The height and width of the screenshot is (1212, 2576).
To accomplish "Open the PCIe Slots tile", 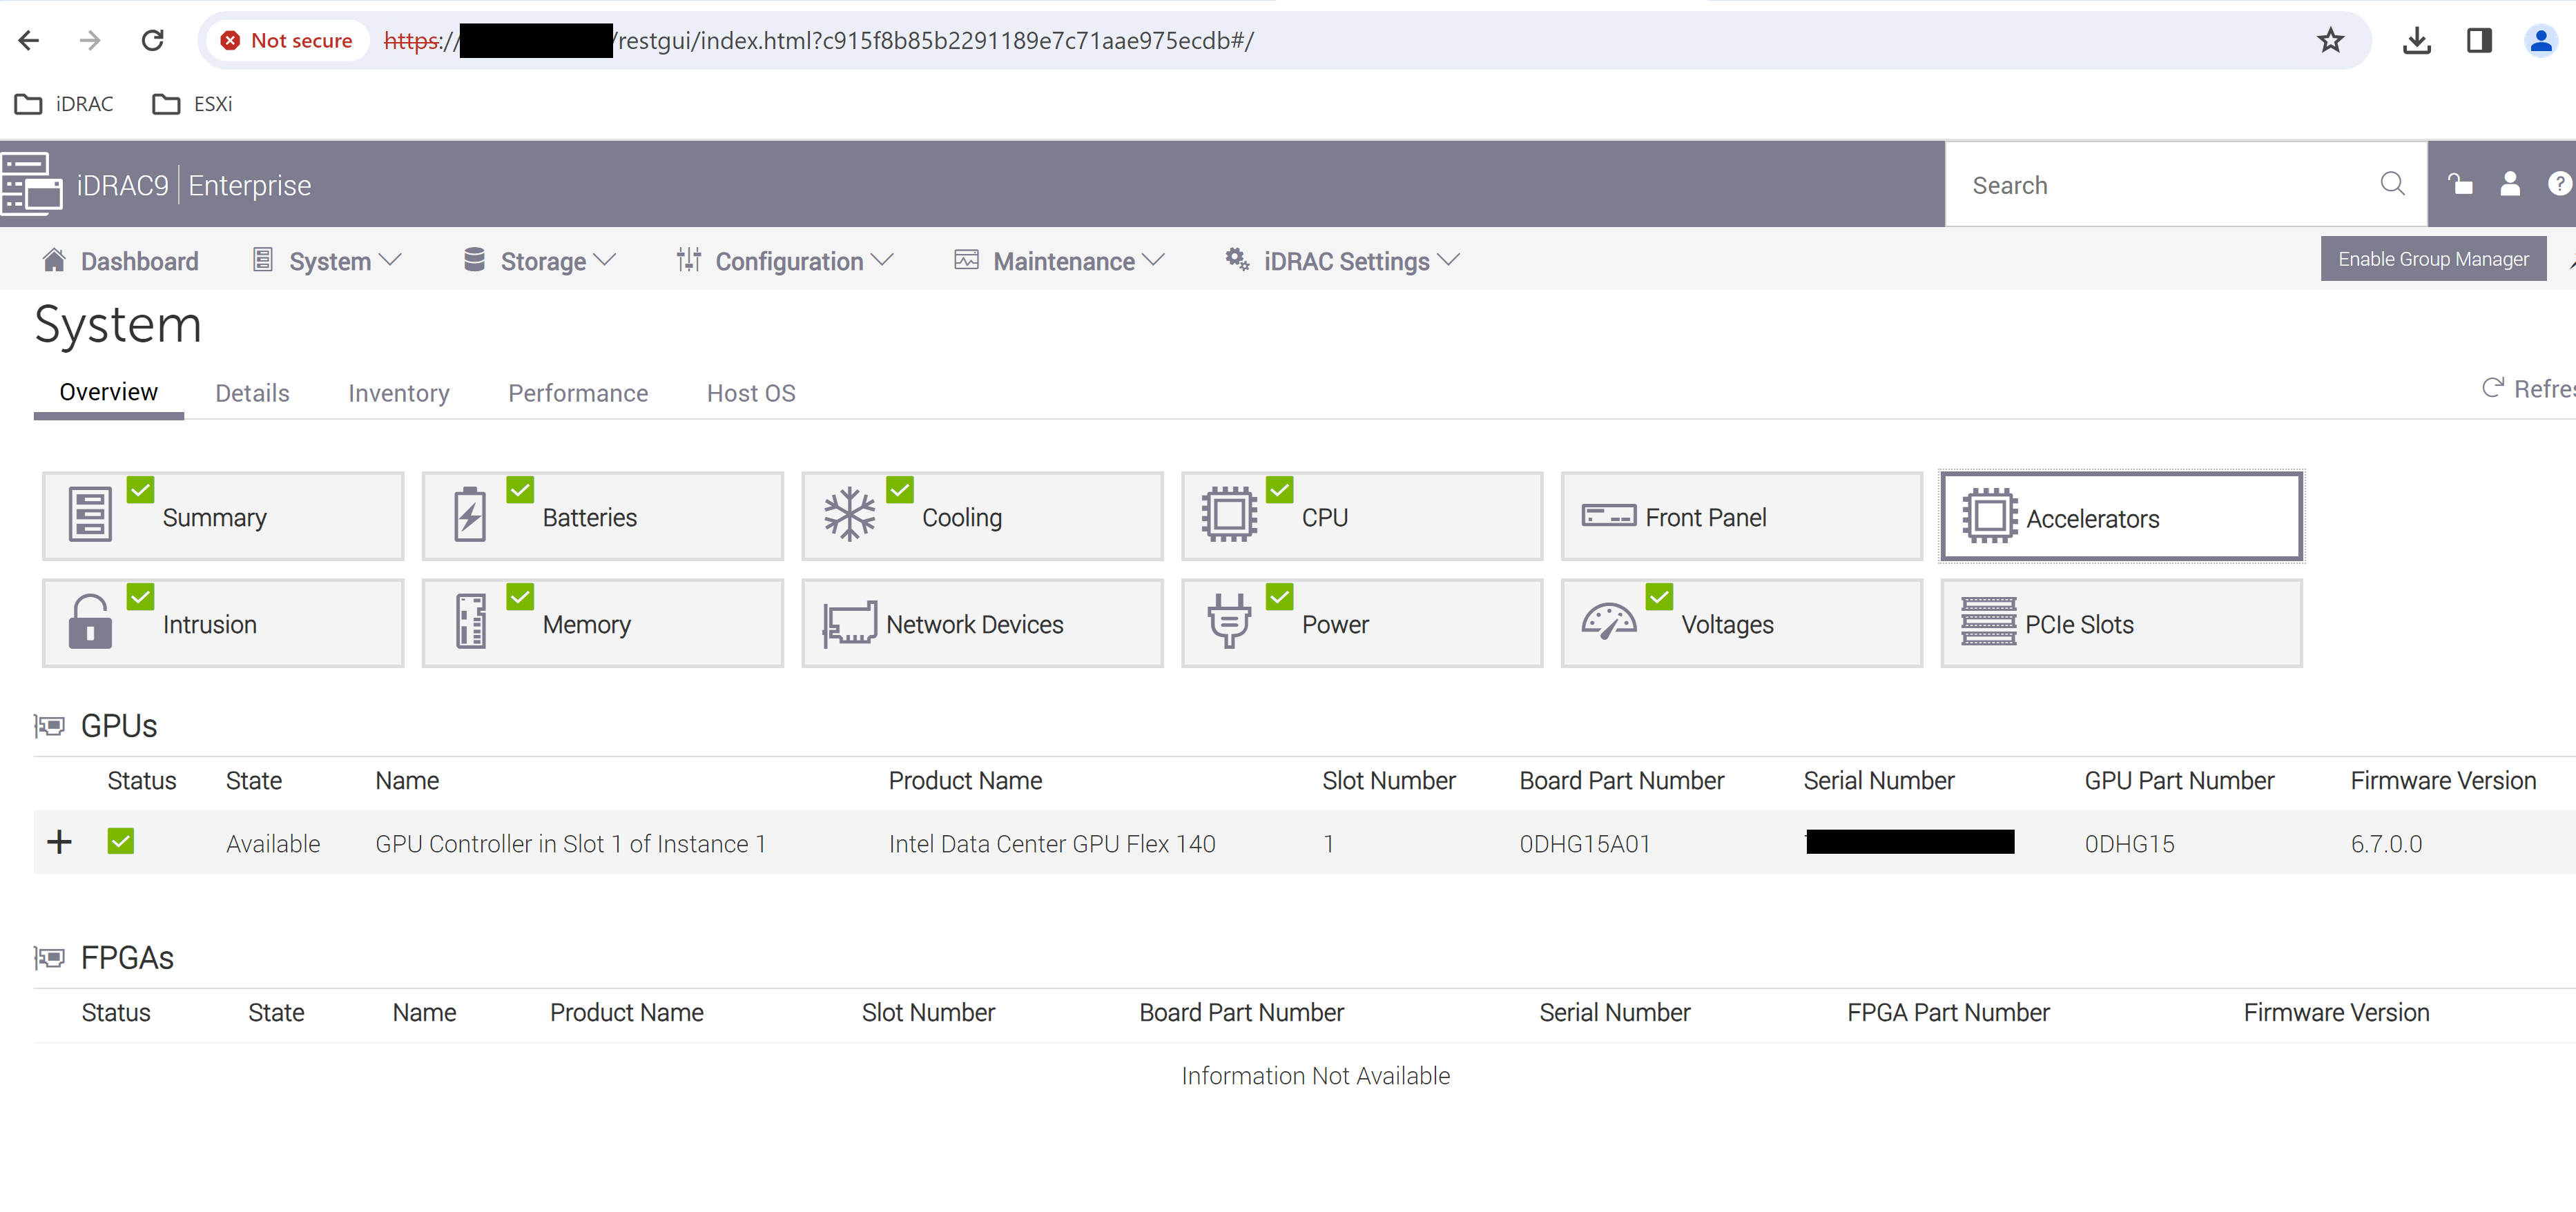I will pyautogui.click(x=2120, y=624).
